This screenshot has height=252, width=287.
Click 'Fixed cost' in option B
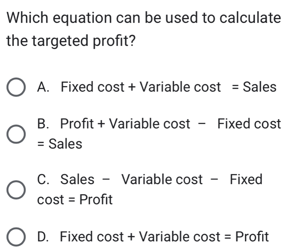249,124
